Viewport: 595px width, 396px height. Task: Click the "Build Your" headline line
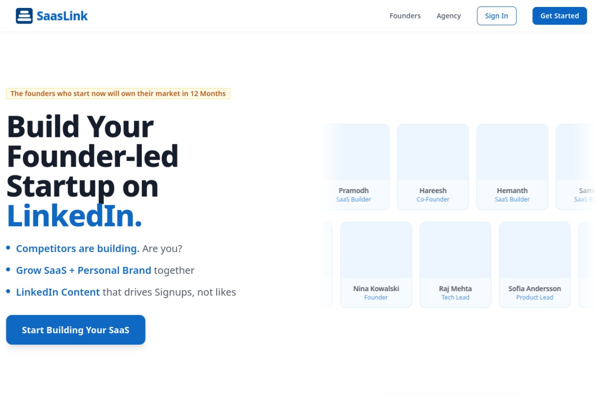80,126
